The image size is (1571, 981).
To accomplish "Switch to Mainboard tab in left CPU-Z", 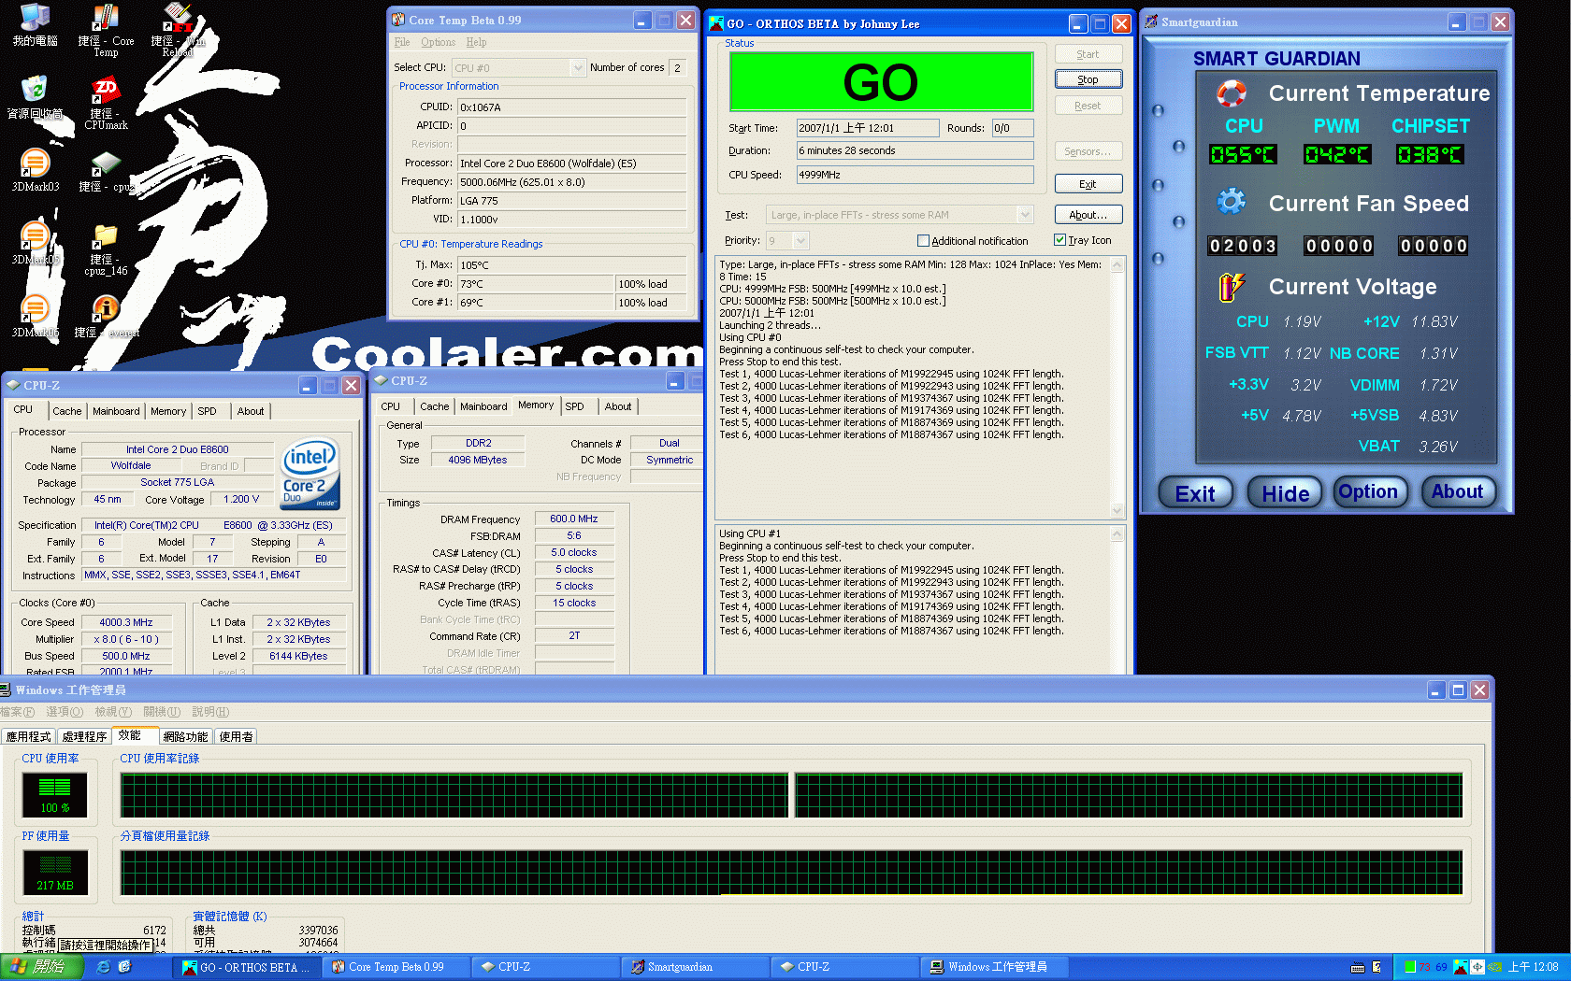I will [x=116, y=411].
